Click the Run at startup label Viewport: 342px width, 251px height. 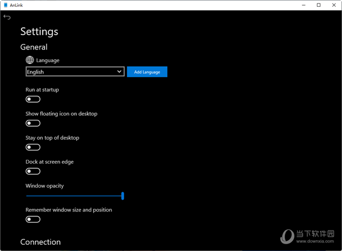42,90
